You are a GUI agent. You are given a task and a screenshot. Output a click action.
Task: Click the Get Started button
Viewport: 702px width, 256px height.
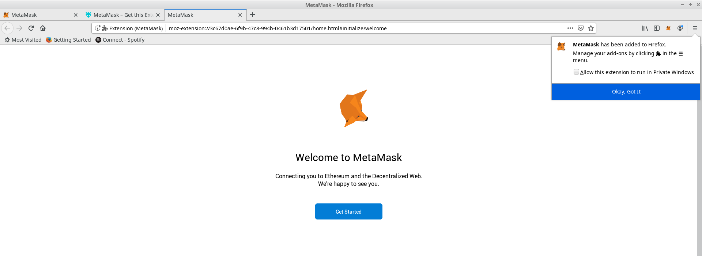point(349,211)
